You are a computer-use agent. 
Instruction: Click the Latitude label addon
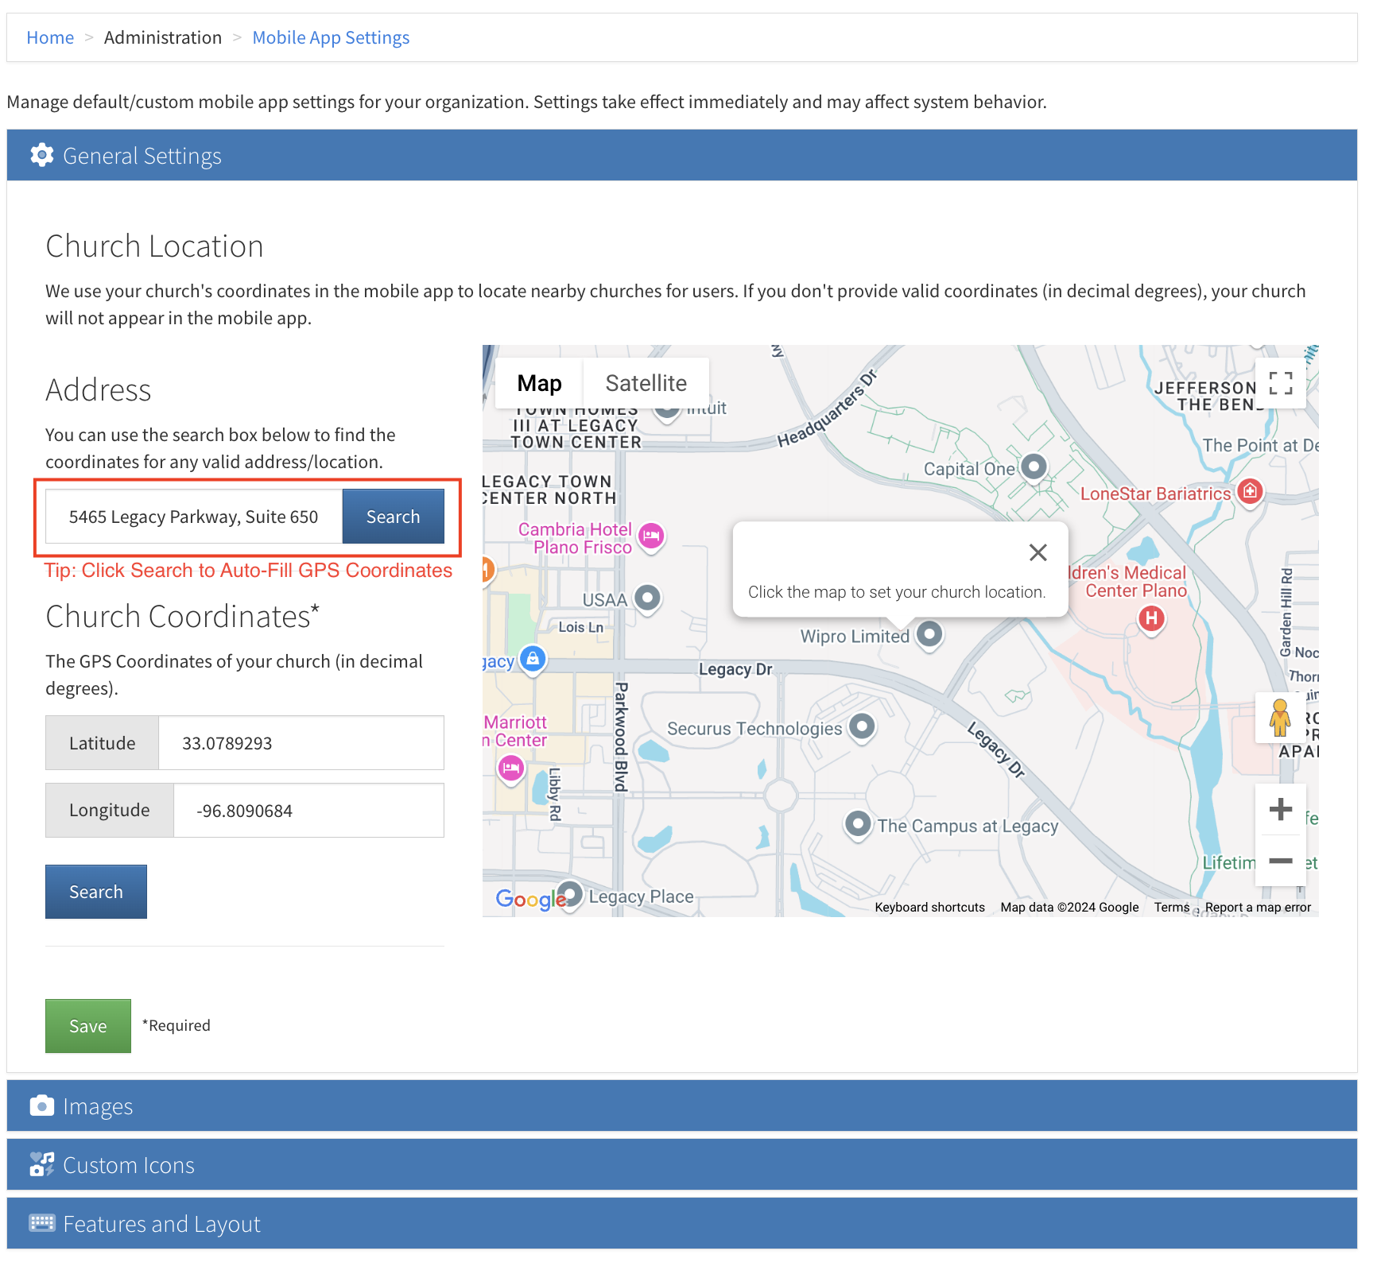102,743
